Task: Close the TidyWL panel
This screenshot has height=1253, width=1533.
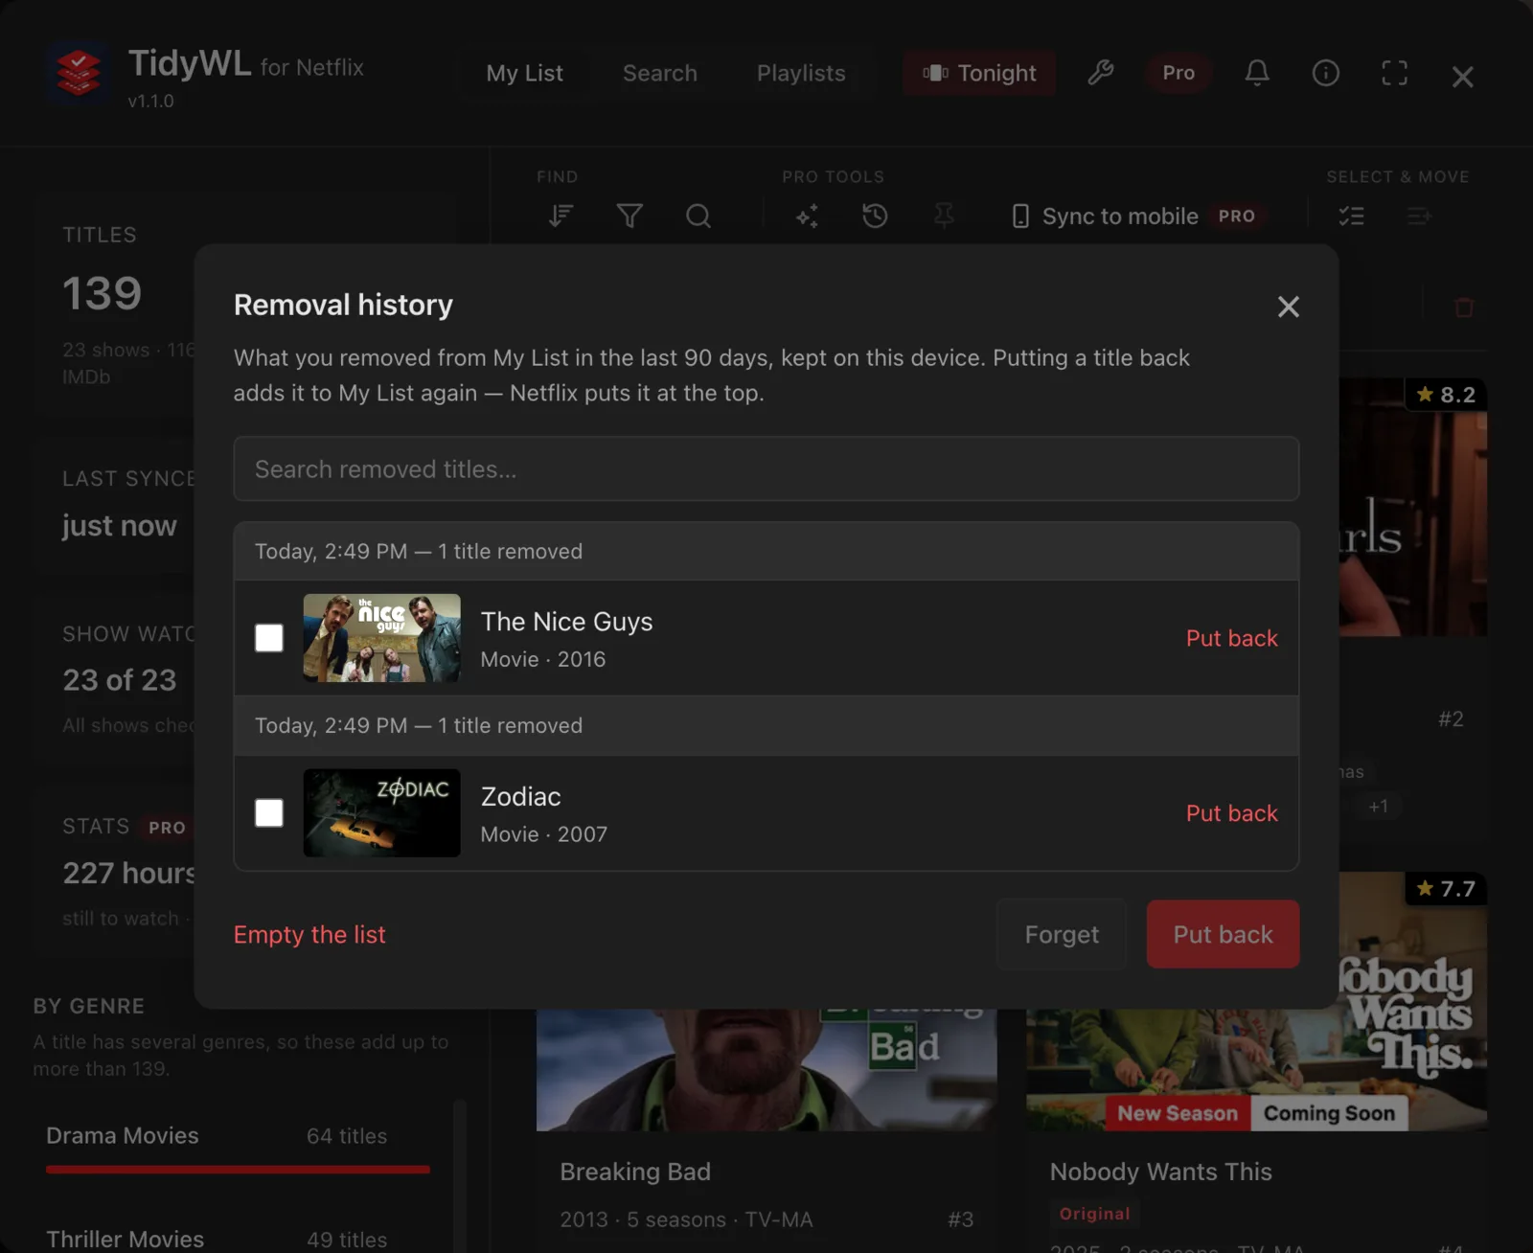Action: click(1462, 76)
